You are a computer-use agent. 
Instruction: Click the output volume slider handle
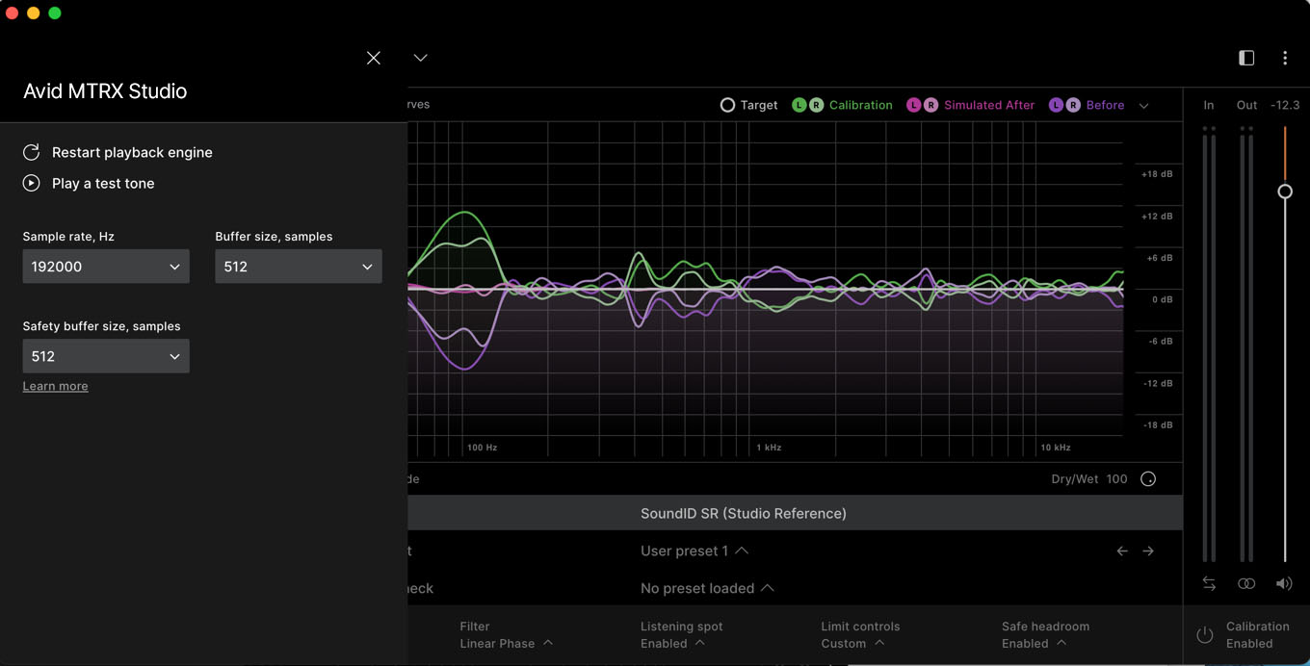(1285, 192)
